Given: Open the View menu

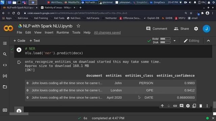Looking at the screenshot, I should pyautogui.click(x=38, y=33).
